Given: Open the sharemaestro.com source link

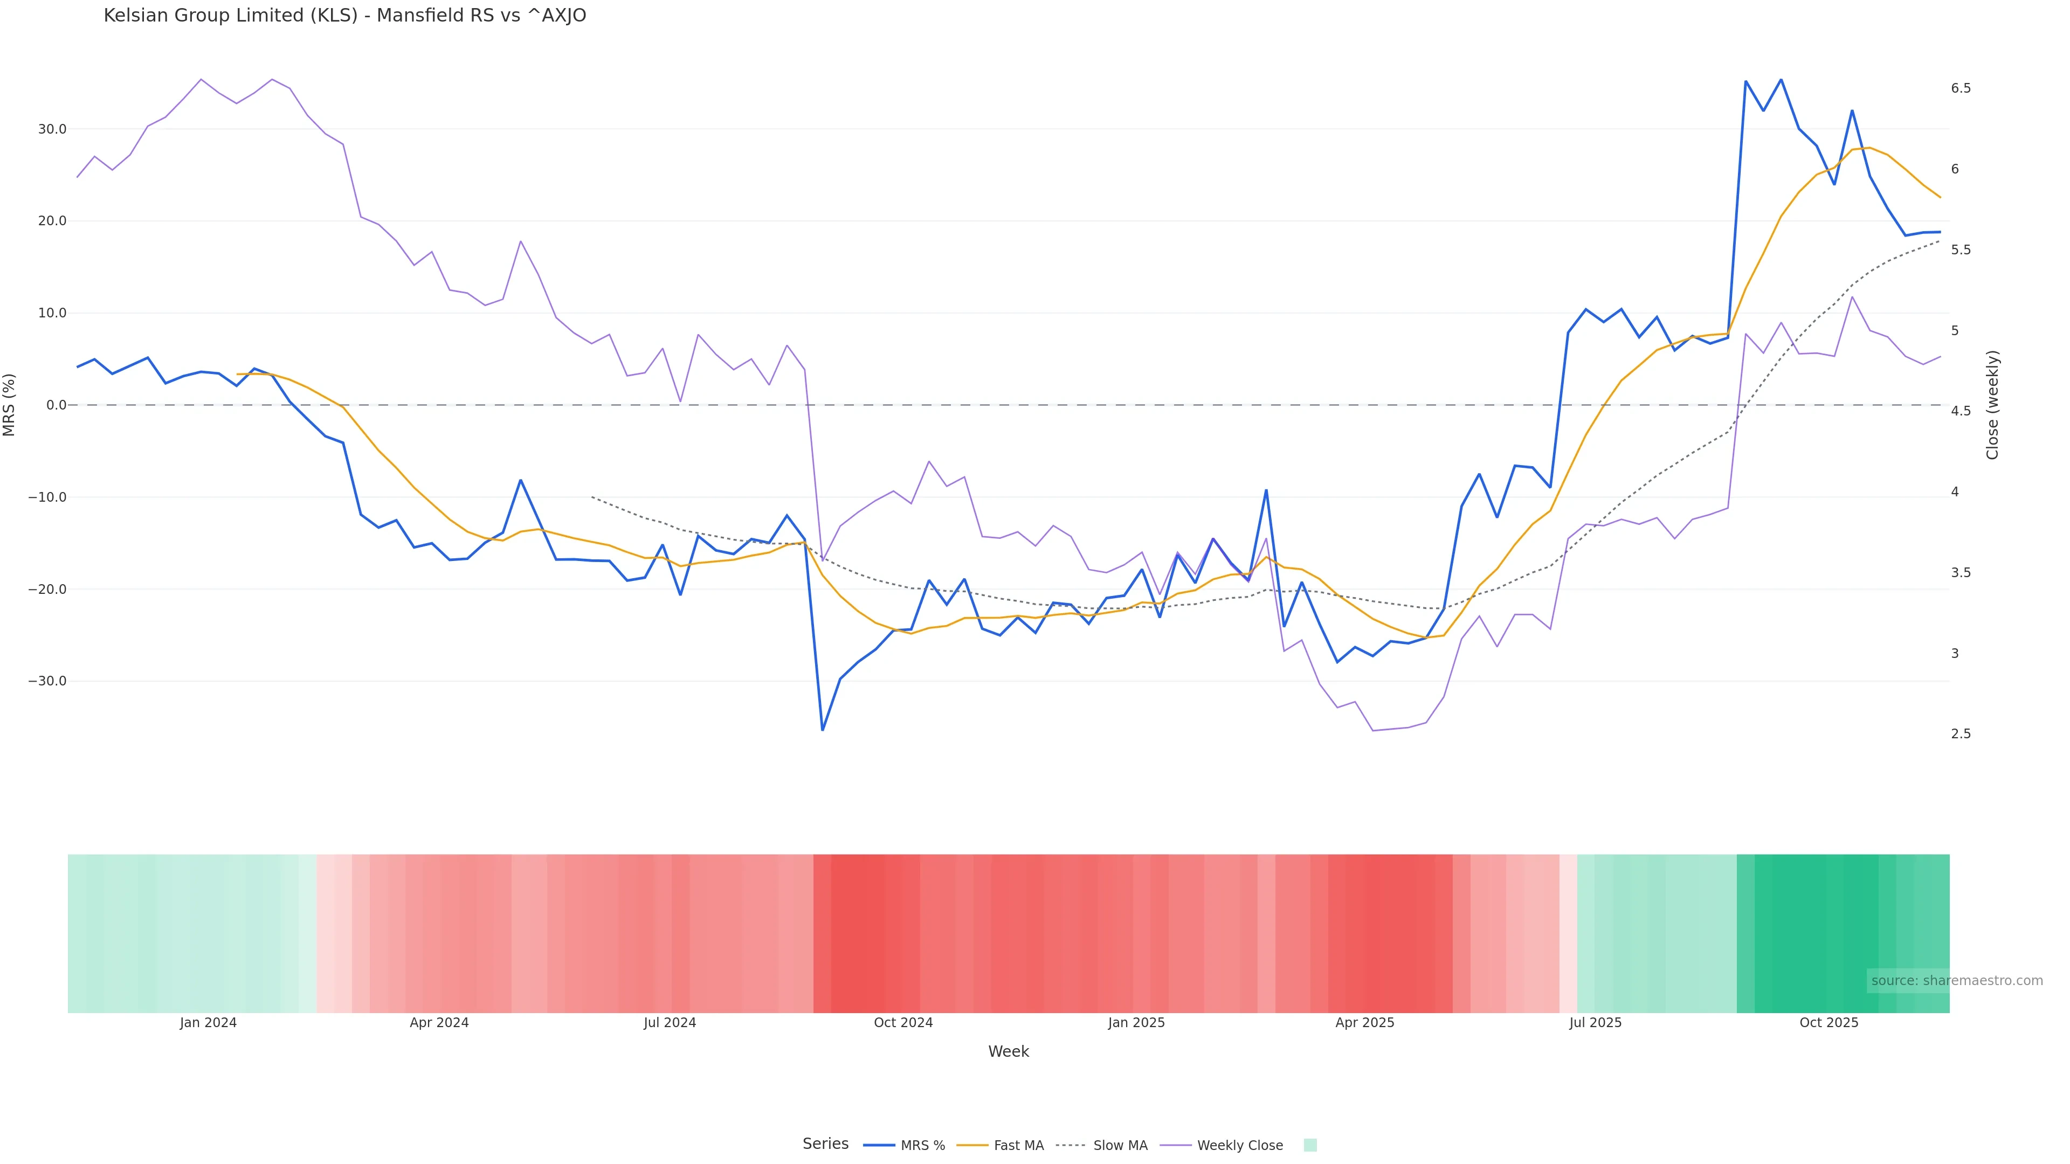Looking at the screenshot, I should click(x=1957, y=981).
